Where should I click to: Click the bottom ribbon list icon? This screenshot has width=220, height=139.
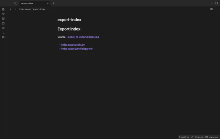pyautogui.click(x=3, y=37)
